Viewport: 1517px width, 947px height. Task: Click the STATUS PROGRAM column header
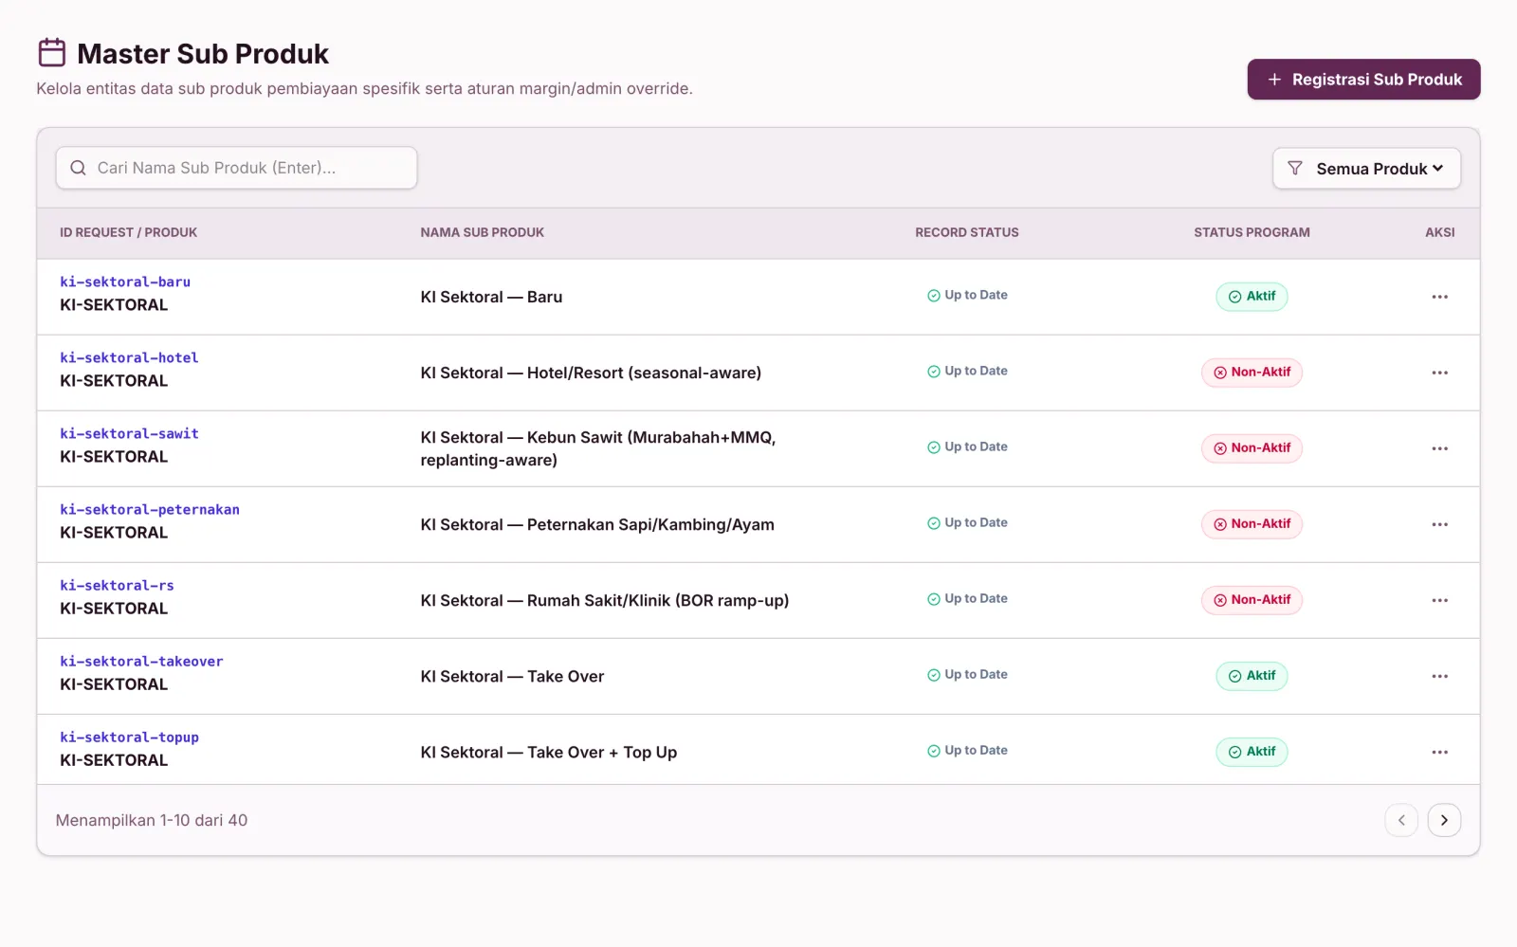(1252, 232)
